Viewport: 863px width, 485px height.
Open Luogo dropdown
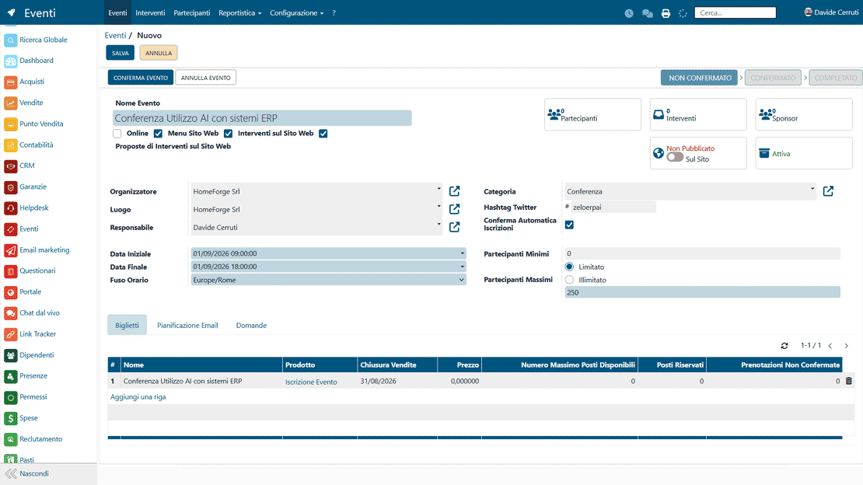pos(438,207)
